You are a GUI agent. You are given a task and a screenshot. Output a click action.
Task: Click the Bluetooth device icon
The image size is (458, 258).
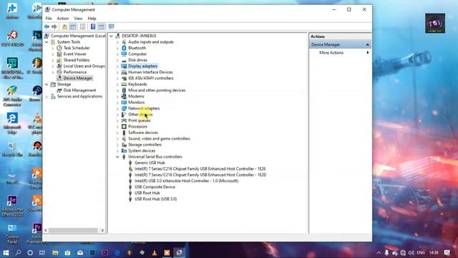124,48
